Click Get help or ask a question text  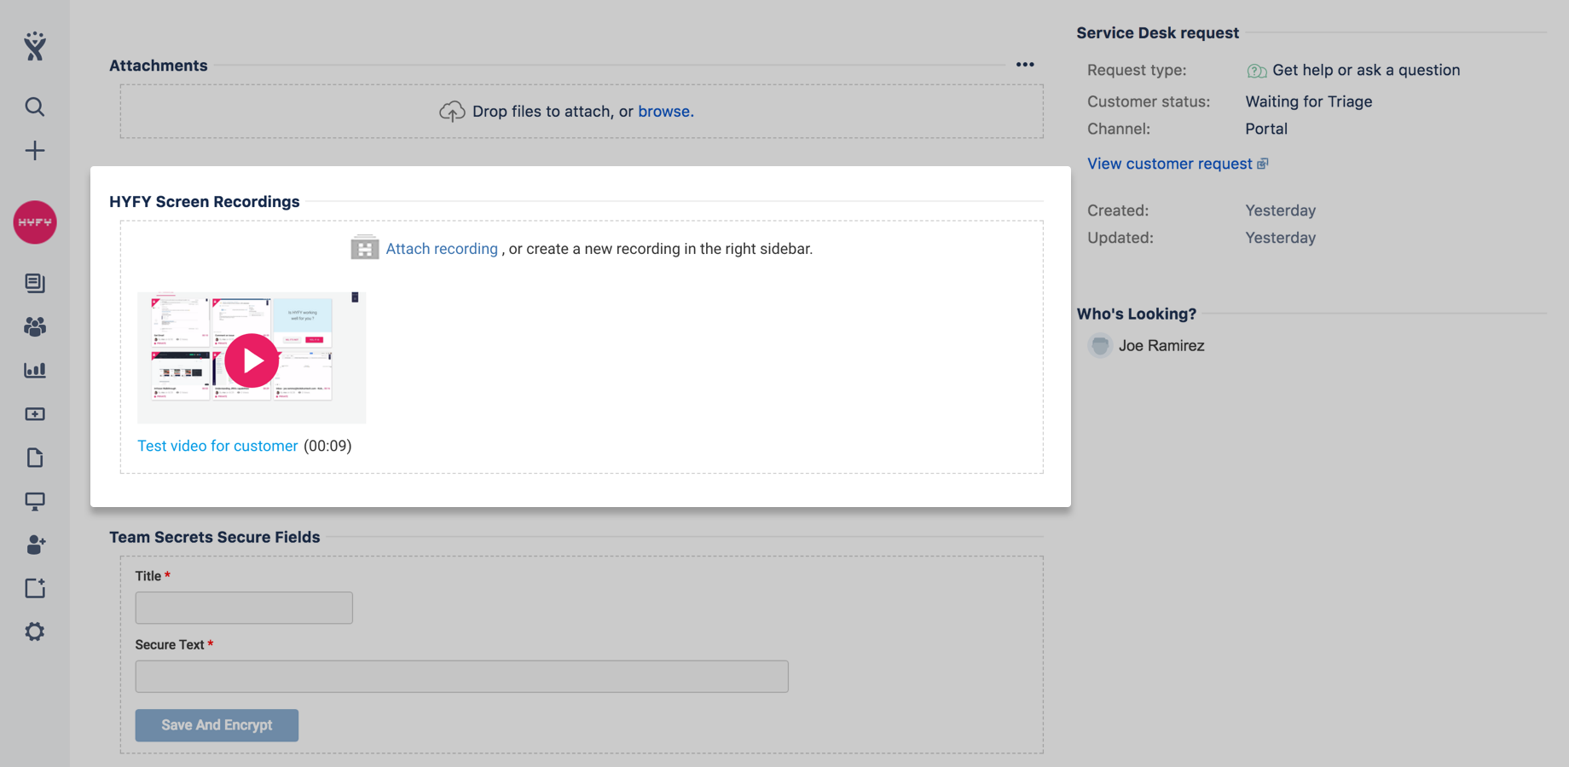[x=1366, y=70]
